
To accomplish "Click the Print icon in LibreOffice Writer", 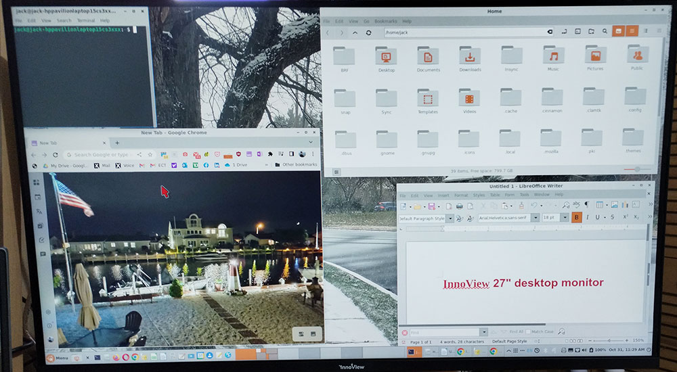I will click(x=459, y=206).
